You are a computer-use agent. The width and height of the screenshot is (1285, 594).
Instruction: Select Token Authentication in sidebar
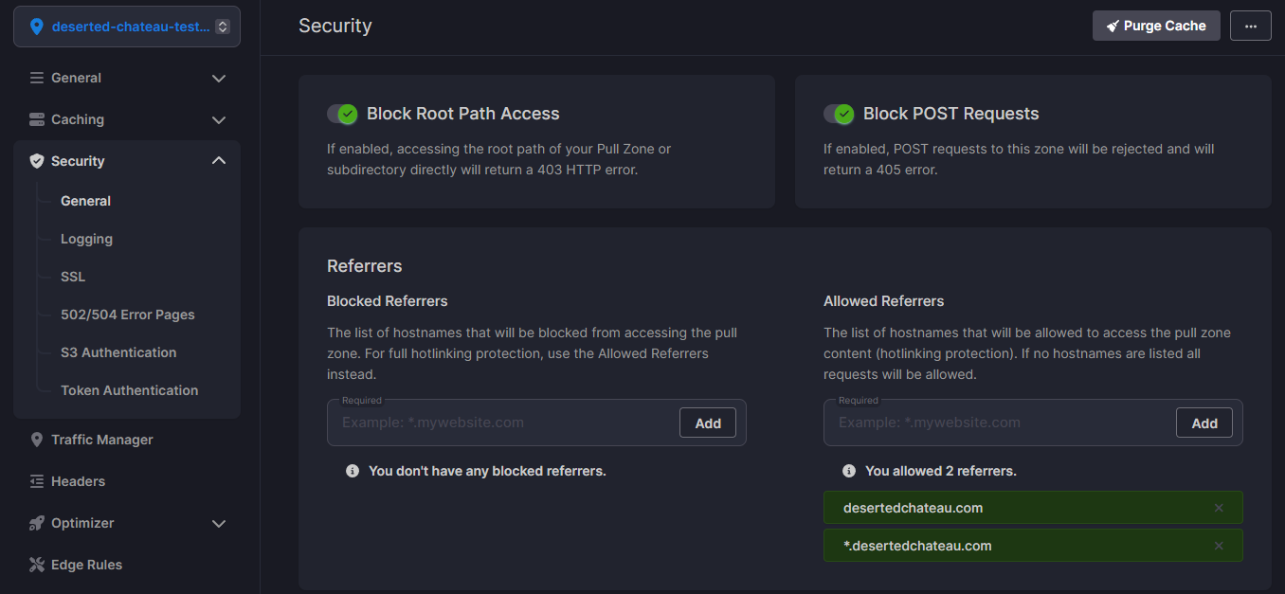(x=129, y=390)
